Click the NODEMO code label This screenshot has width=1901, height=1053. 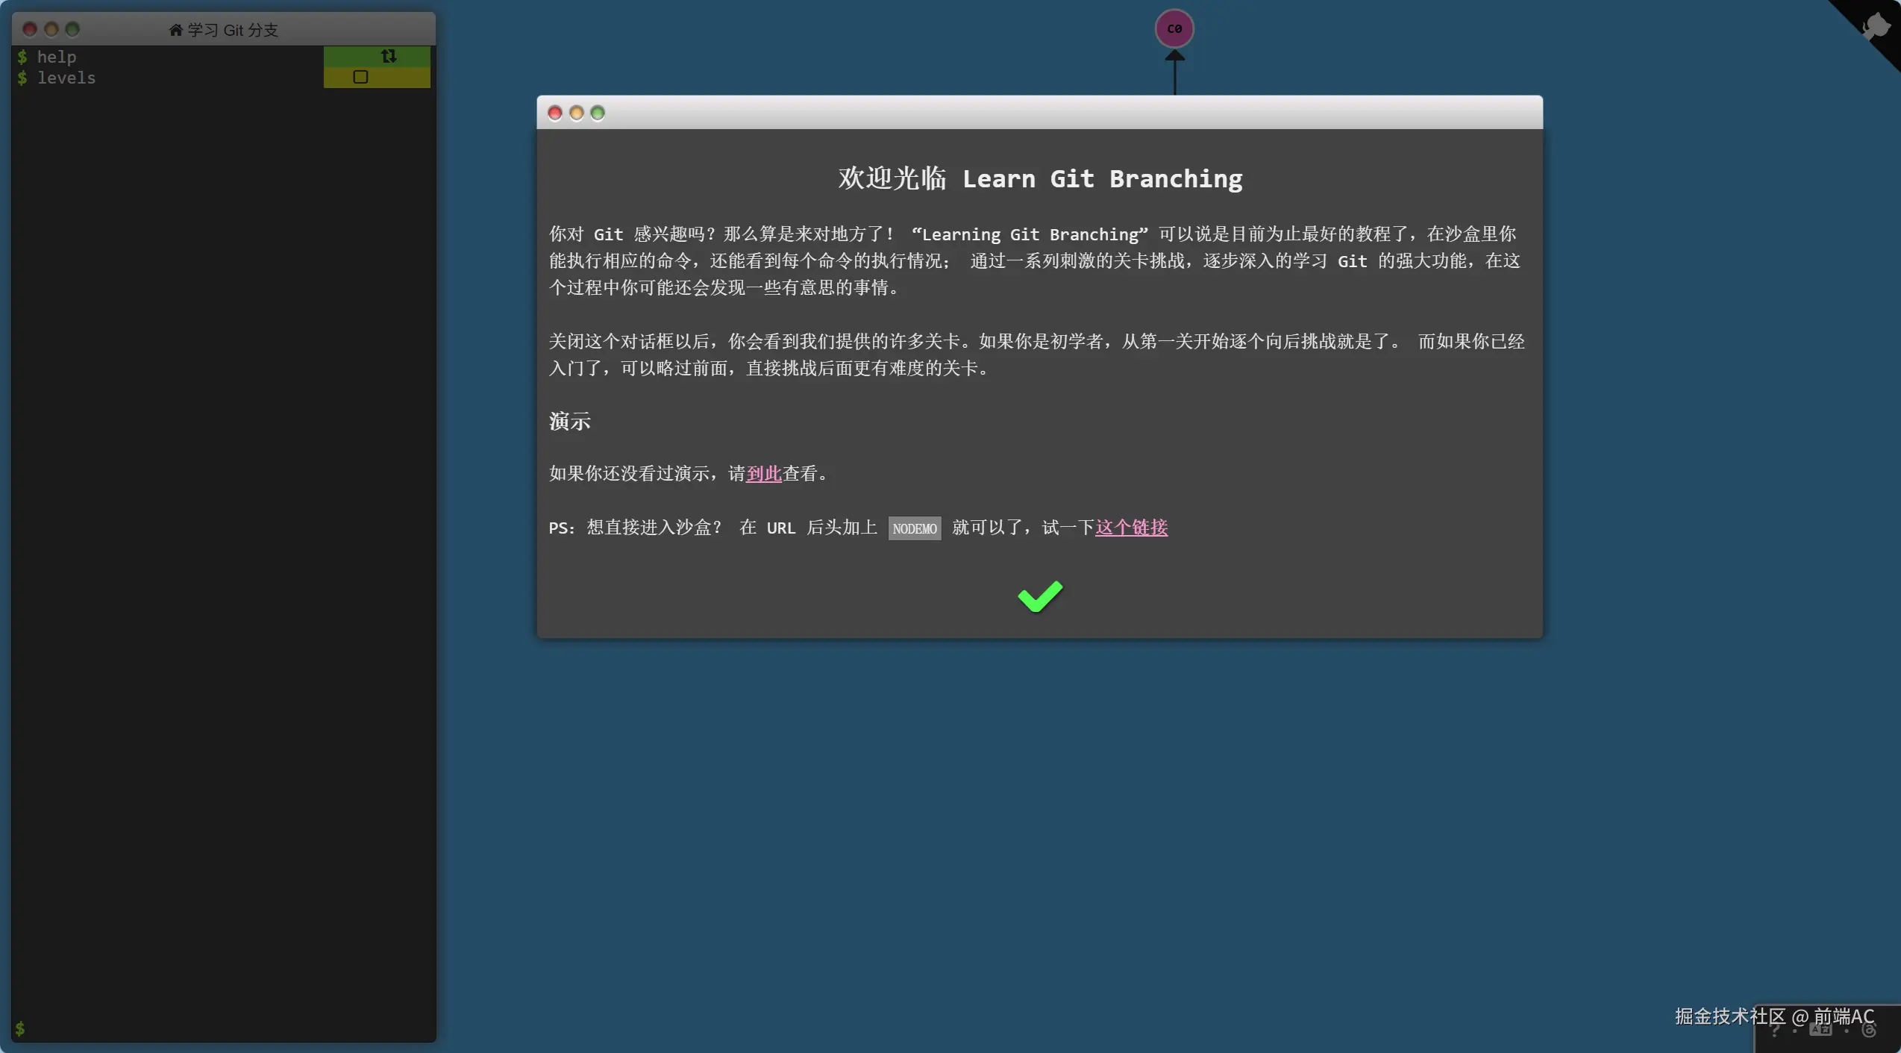pyautogui.click(x=914, y=528)
